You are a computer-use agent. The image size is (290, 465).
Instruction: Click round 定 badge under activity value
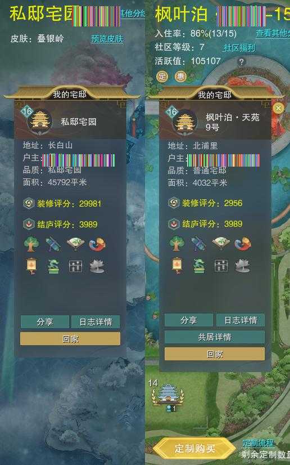pyautogui.click(x=162, y=76)
